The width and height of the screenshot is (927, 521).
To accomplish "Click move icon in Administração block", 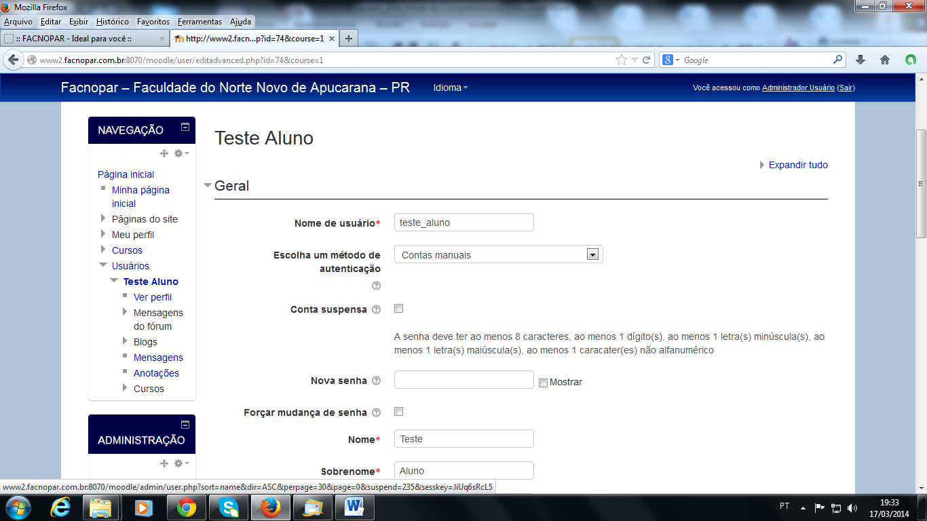I will coord(164,463).
